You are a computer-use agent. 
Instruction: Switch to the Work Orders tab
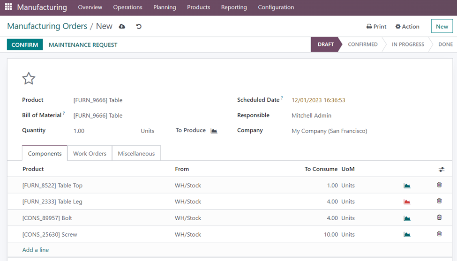pyautogui.click(x=90, y=154)
